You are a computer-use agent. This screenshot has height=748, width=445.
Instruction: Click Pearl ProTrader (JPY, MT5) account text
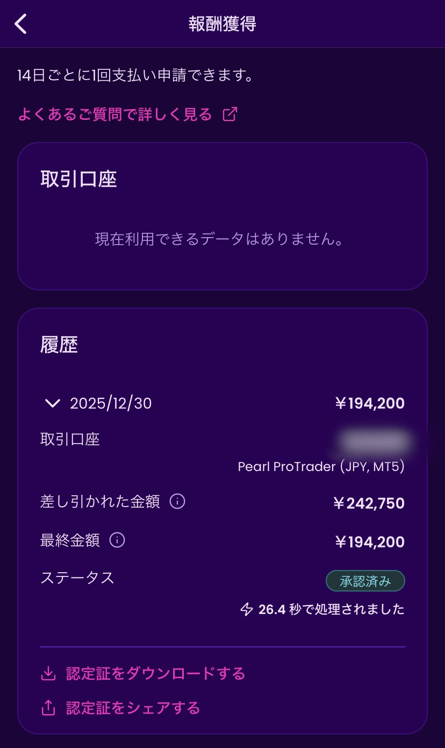coord(321,466)
